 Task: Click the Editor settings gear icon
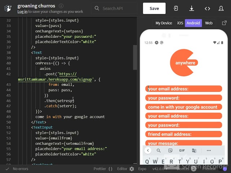pyautogui.click(x=132, y=169)
